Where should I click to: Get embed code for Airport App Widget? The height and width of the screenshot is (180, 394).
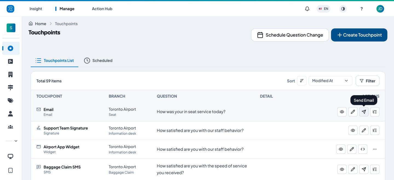click(x=363, y=149)
